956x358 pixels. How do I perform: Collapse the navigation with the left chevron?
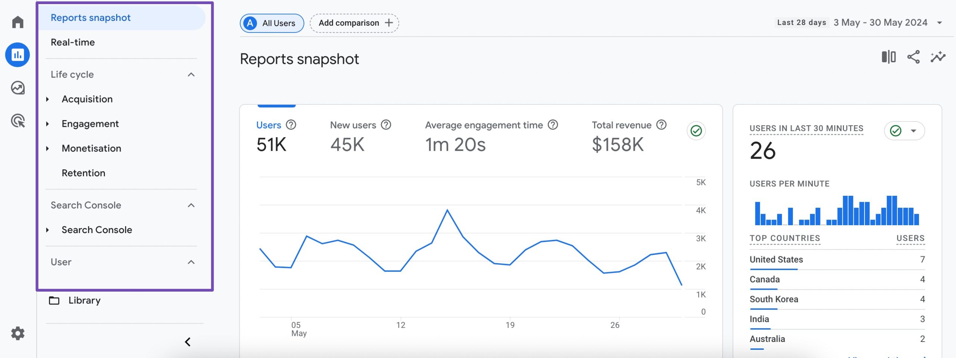point(188,342)
